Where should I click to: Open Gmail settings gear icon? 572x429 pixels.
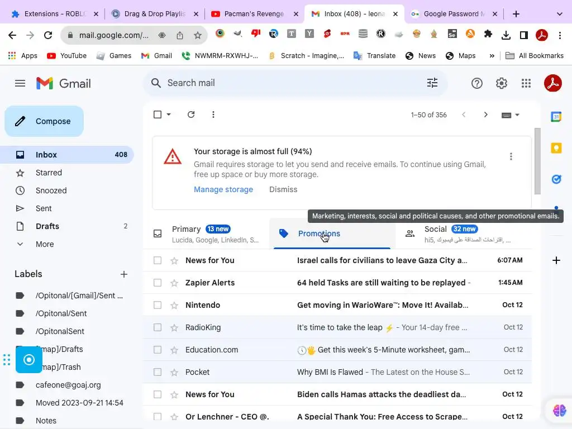(501, 83)
